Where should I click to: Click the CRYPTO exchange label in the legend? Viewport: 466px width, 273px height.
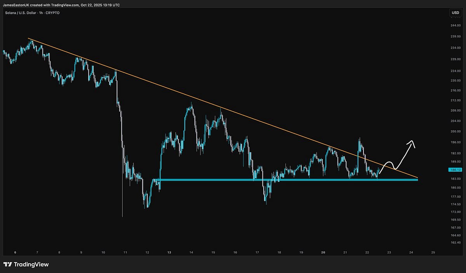point(54,13)
